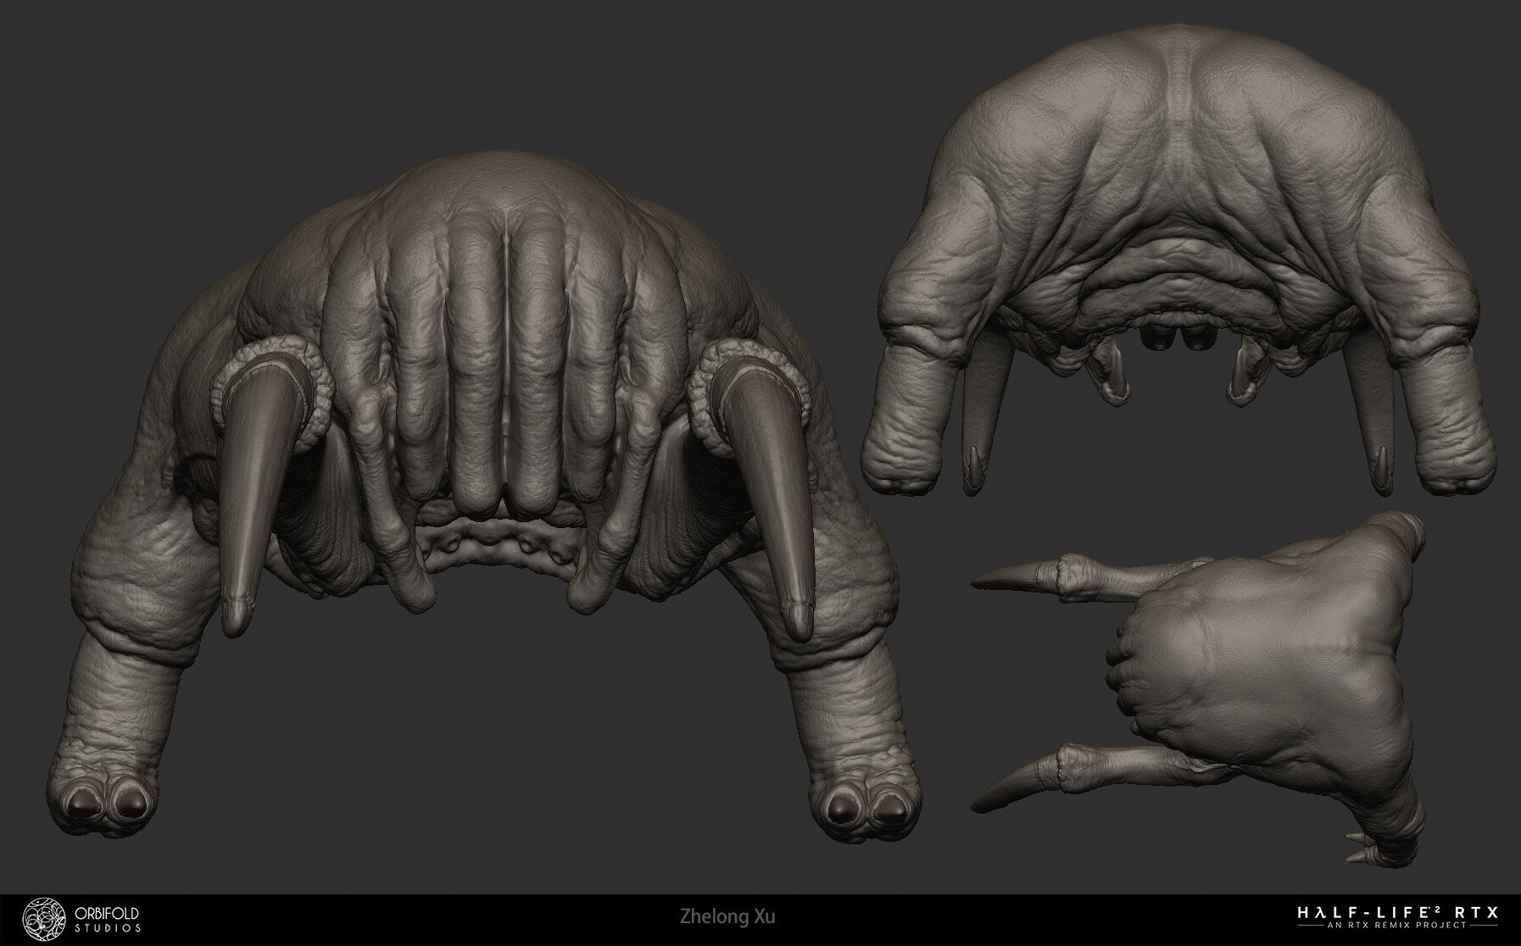Image resolution: width=1521 pixels, height=946 pixels.
Task: Click the artist name 'Zhelong Xu'
Action: pos(727,917)
